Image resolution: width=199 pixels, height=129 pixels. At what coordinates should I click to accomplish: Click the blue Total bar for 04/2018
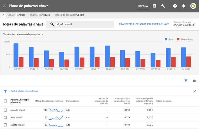pos(183,57)
